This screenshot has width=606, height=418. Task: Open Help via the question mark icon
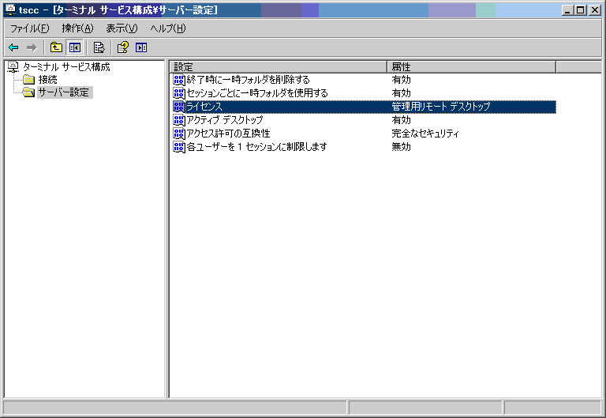[x=123, y=47]
